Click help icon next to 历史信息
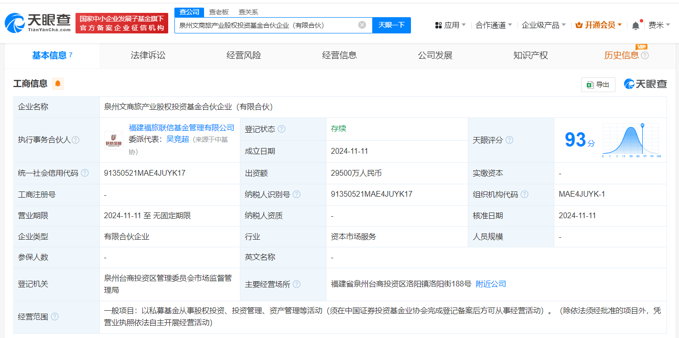Image resolution: width=679 pixels, height=338 pixels. (645, 55)
